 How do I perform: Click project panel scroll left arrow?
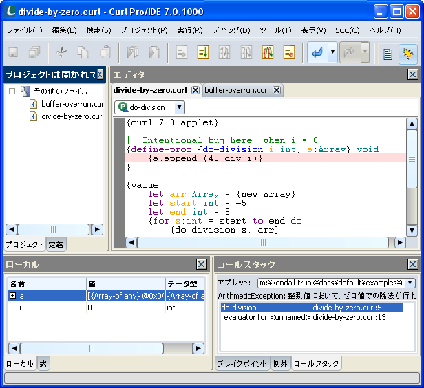click(x=11, y=230)
